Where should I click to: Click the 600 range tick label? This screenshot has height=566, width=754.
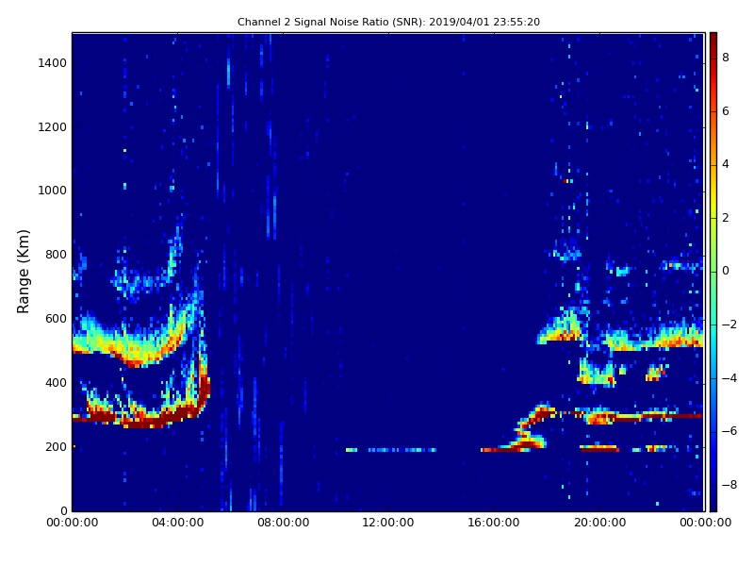coord(57,319)
